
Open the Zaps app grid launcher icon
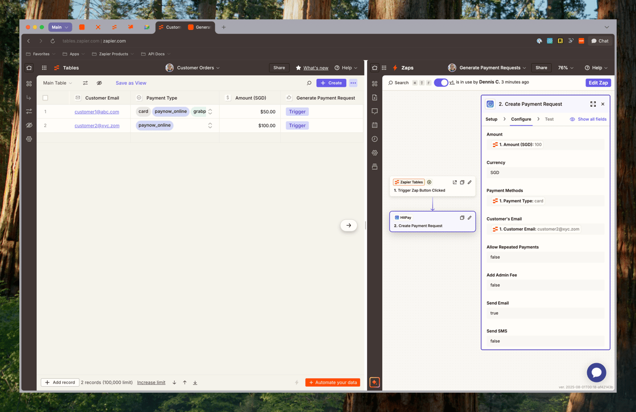384,68
